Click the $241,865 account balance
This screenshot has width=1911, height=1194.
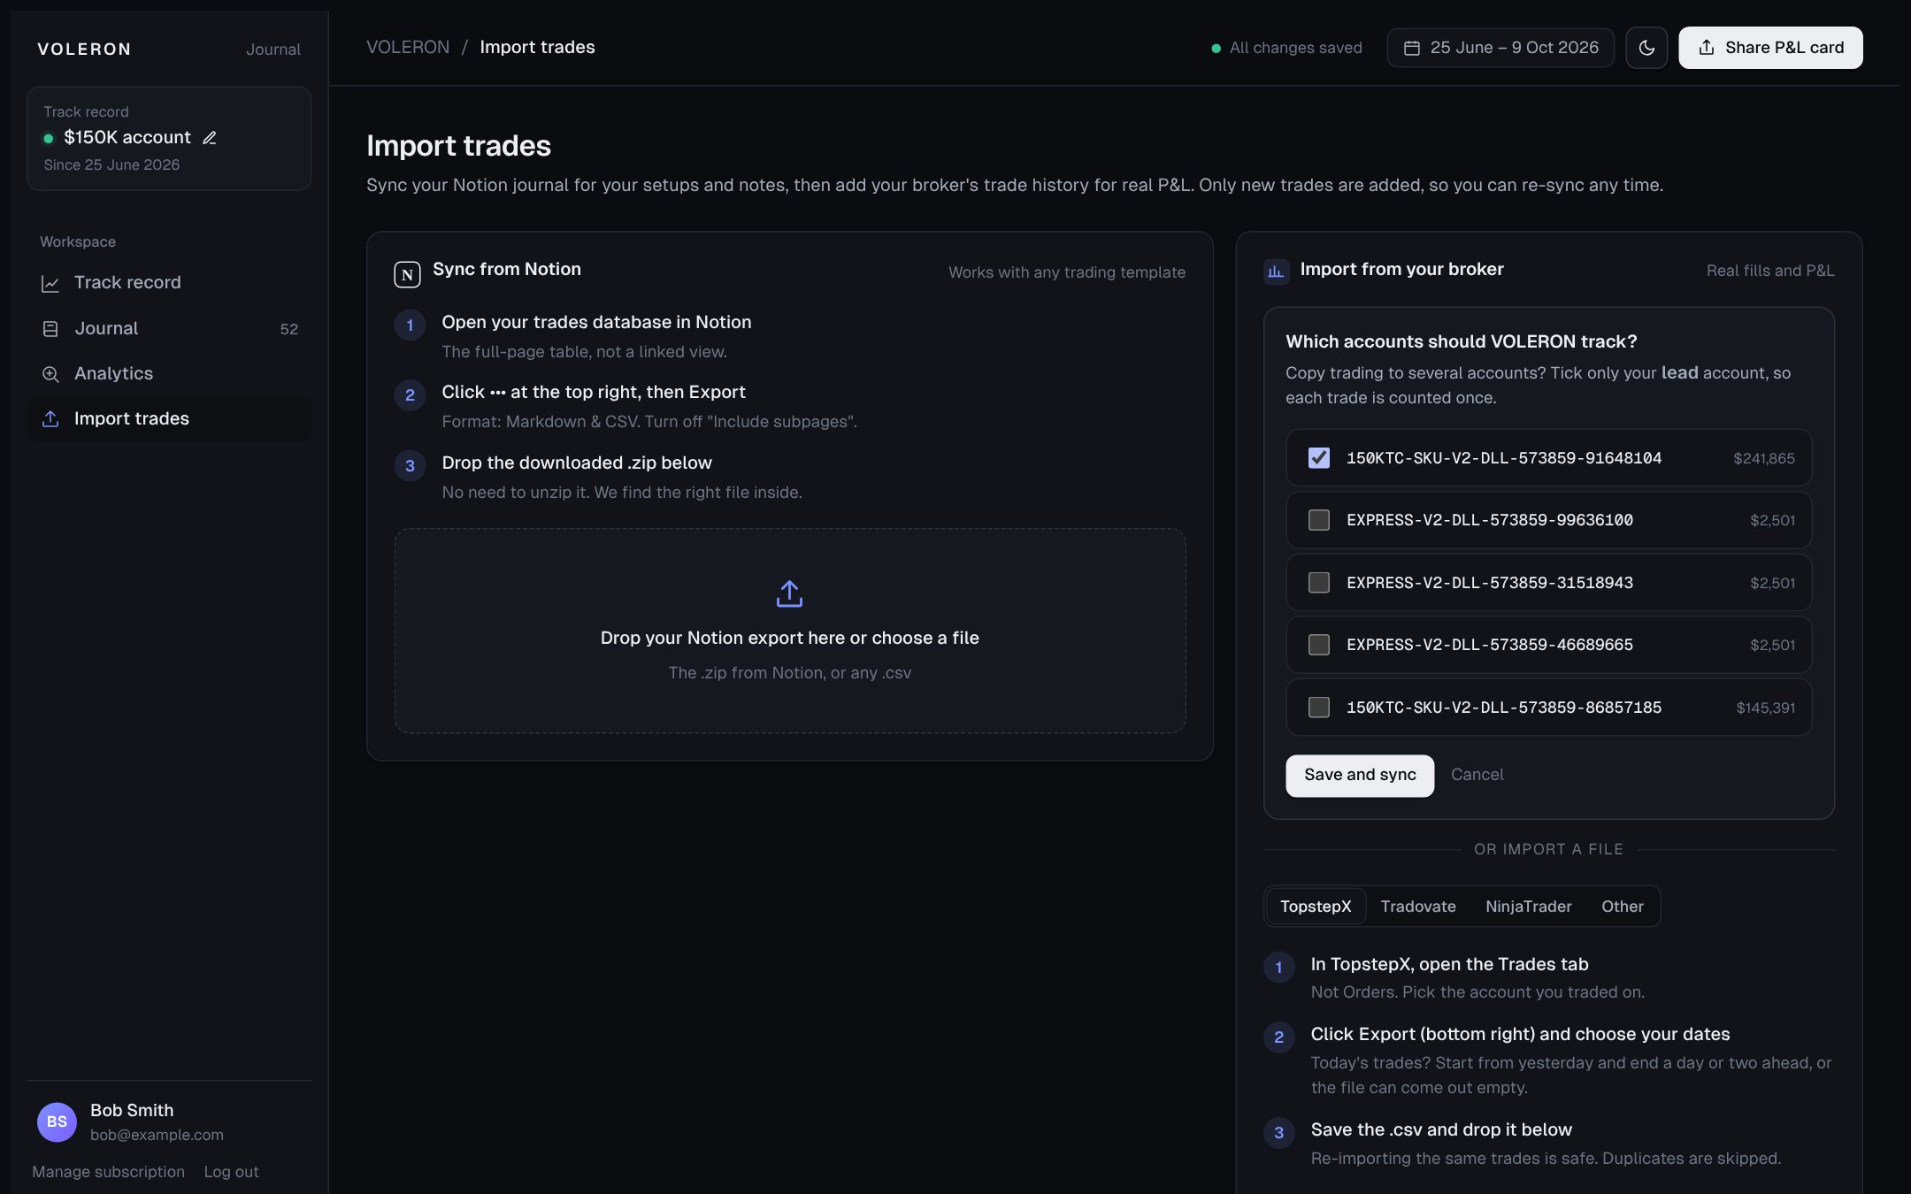point(1763,458)
